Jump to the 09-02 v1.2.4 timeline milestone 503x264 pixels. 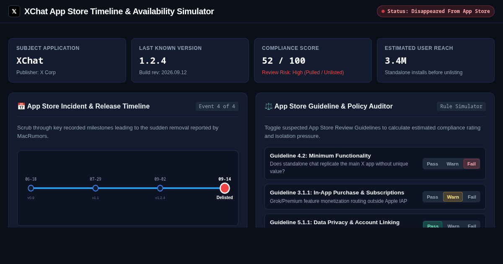[160, 188]
